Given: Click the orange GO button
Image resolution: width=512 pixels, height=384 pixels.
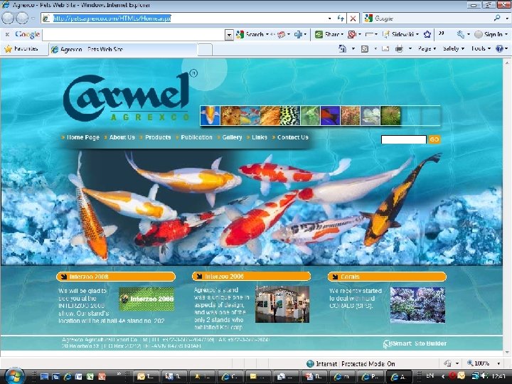Looking at the screenshot, I should tap(434, 139).
